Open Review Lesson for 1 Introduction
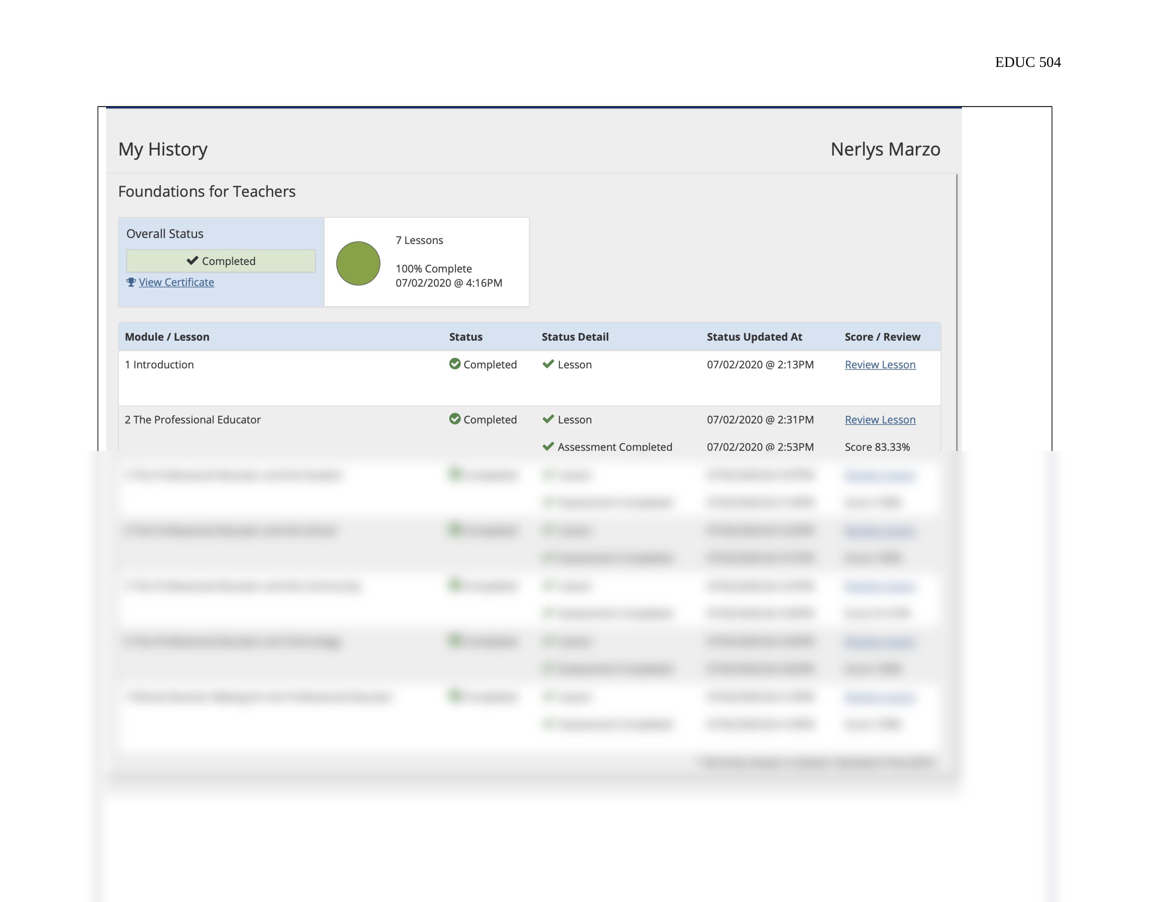This screenshot has height=902, width=1167. 880,364
